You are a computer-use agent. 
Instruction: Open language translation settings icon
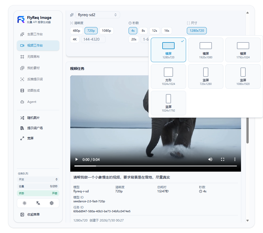coord(38,203)
